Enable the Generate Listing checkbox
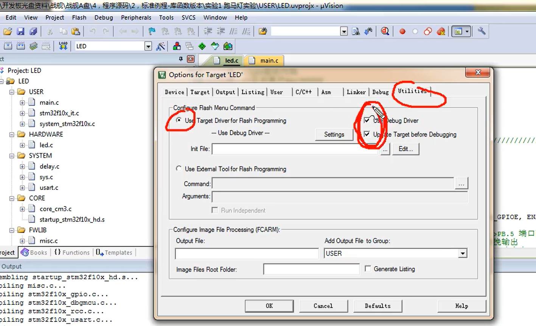536x326 pixels. point(368,269)
